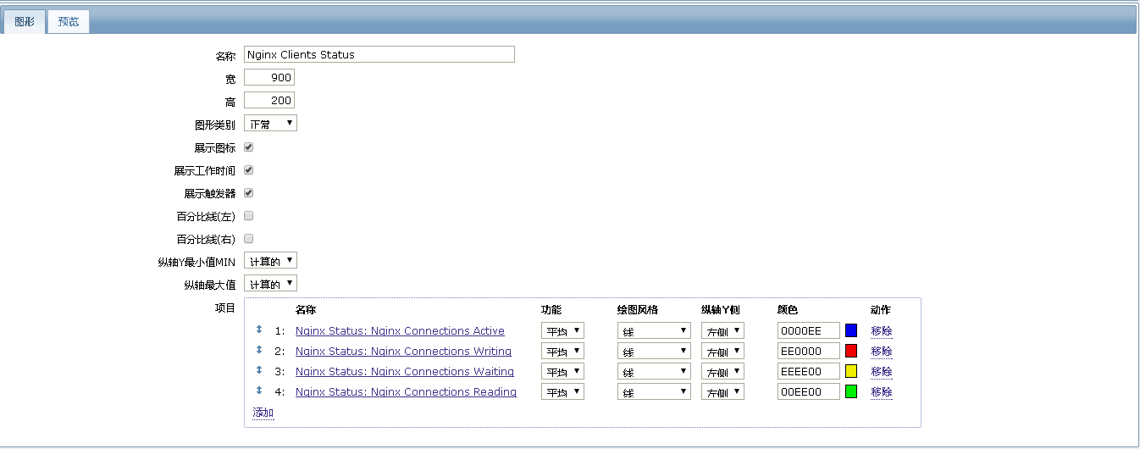Image resolution: width=1140 pixels, height=449 pixels.
Task: Open the blue color swatch picker
Action: tap(851, 330)
